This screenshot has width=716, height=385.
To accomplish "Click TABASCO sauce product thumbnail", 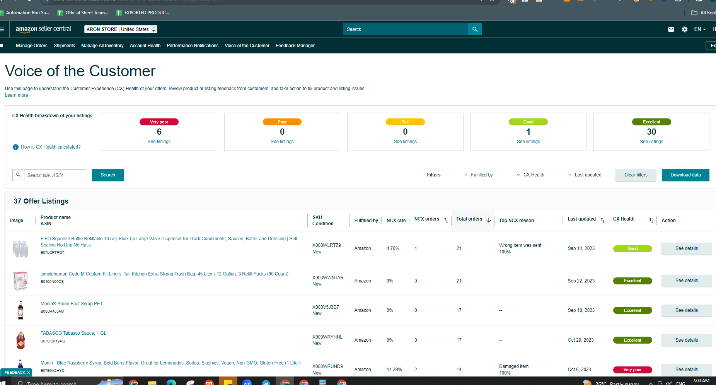I will (20, 340).
